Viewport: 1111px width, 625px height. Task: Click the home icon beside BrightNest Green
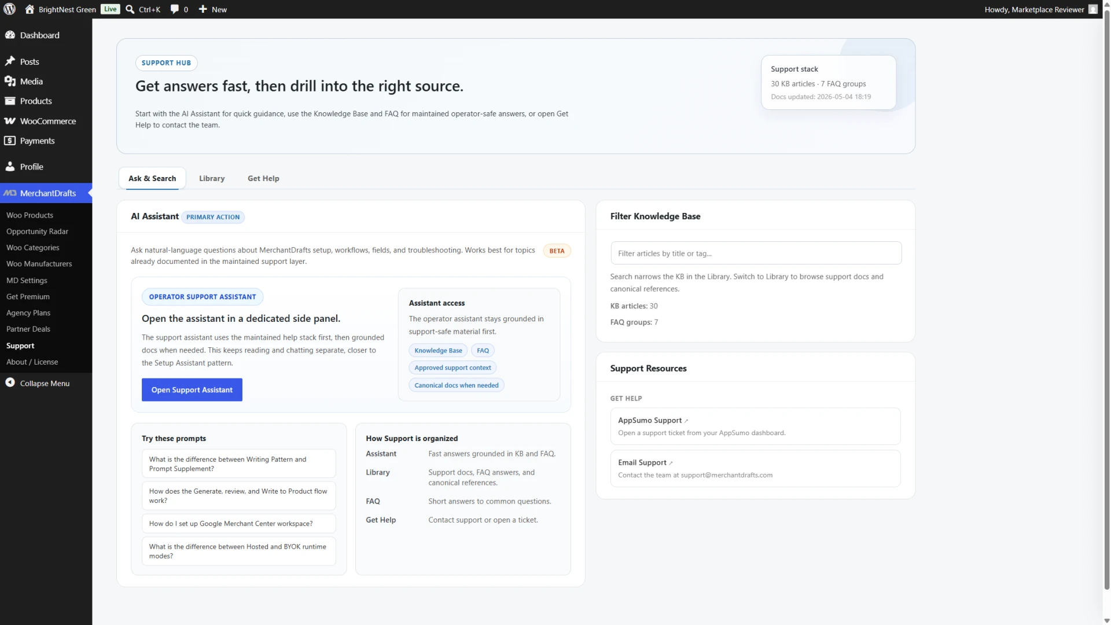[x=30, y=9]
